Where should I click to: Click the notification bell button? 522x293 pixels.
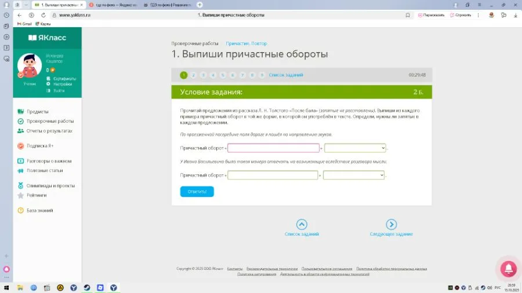[508, 269]
